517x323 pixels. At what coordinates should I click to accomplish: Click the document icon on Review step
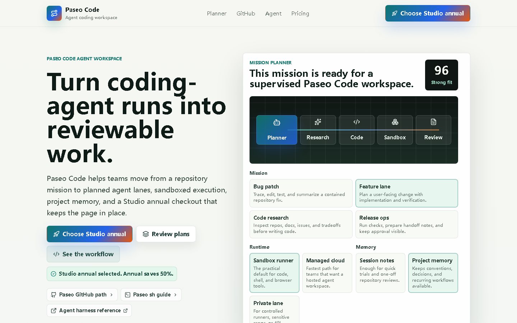[433, 122]
